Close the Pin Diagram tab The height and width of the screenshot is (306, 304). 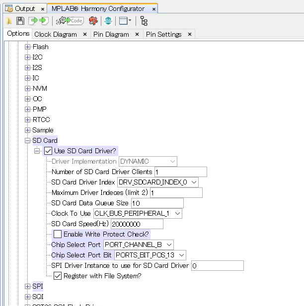pyautogui.click(x=137, y=34)
